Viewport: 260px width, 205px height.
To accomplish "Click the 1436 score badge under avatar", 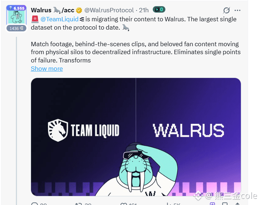I will [16, 29].
